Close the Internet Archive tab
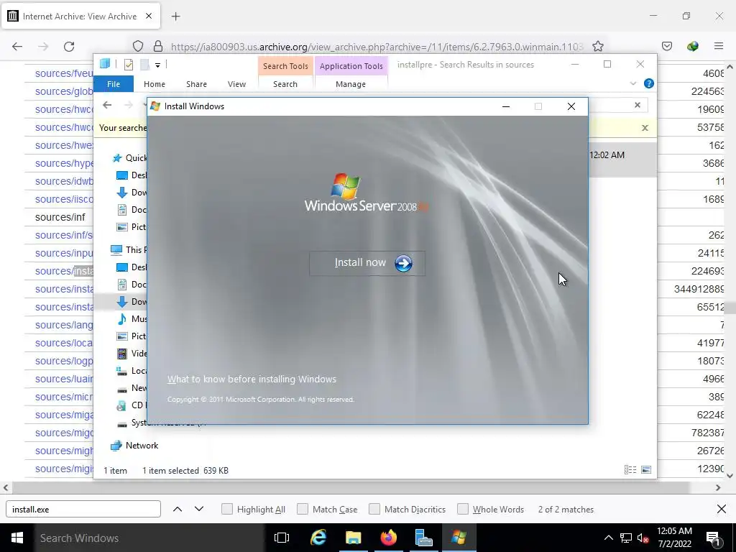Screen dimensions: 736x552 click(x=149, y=16)
